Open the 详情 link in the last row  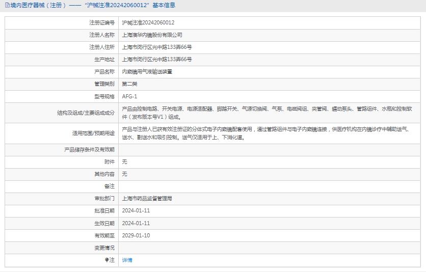tap(127, 260)
